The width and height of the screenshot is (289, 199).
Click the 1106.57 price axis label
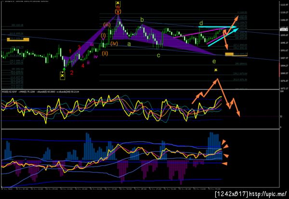point(283,20)
